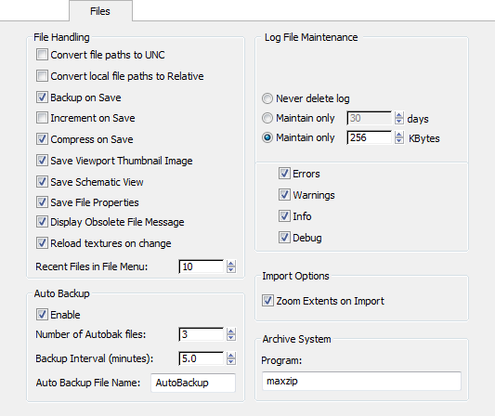The image size is (495, 416).
Task: Click the Recent Files in File Menu spinner
Action: [x=231, y=266]
